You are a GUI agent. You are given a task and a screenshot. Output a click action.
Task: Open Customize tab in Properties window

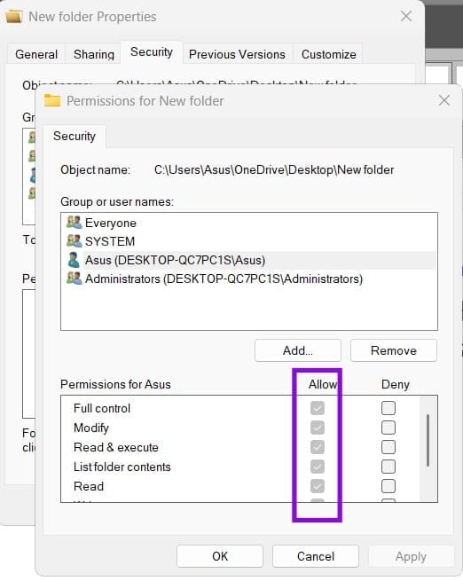coord(328,54)
